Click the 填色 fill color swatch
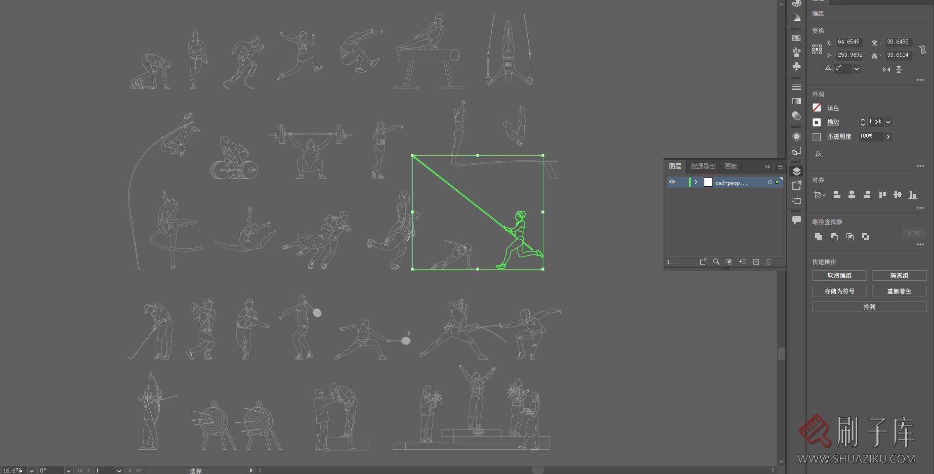The height and width of the screenshot is (474, 934). (817, 107)
